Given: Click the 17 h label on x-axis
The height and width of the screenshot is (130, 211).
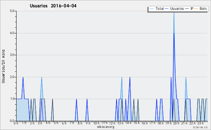Looking at the screenshot, I should (x=152, y=123).
